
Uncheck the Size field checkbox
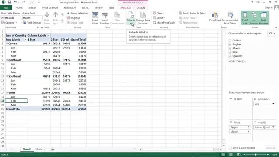pyautogui.click(x=230, y=52)
